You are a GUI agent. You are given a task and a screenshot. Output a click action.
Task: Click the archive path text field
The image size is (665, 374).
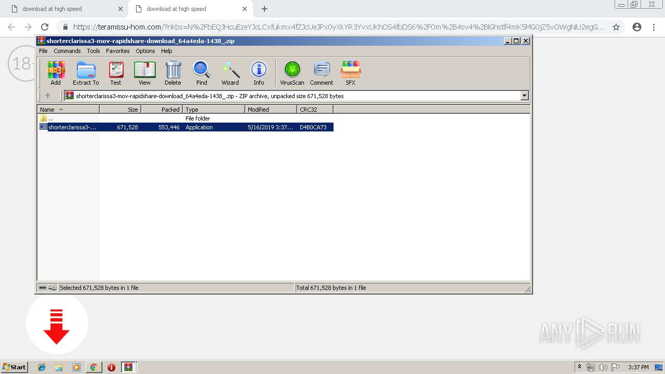click(292, 96)
